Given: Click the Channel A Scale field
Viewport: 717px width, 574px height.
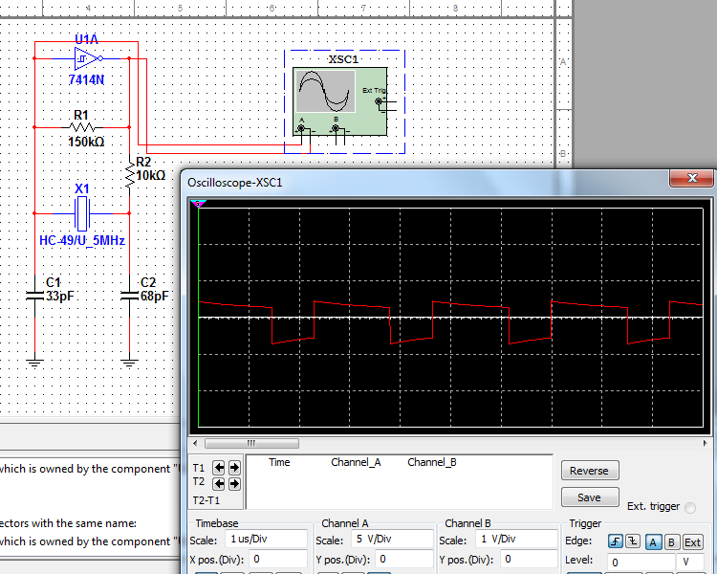Looking at the screenshot, I should (392, 540).
